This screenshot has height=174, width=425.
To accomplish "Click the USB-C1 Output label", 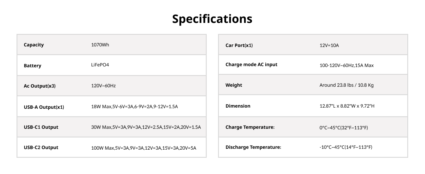I will (x=41, y=127).
